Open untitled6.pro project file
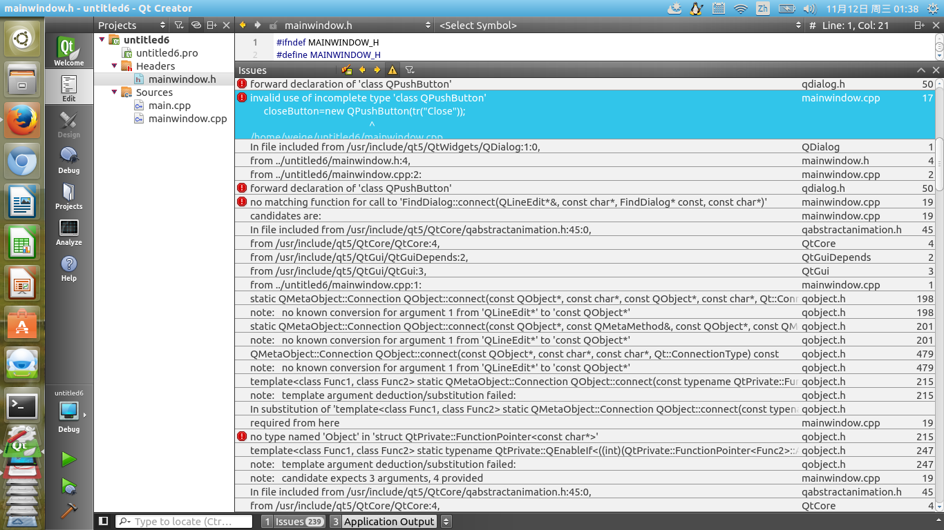This screenshot has height=530, width=944. pyautogui.click(x=167, y=52)
